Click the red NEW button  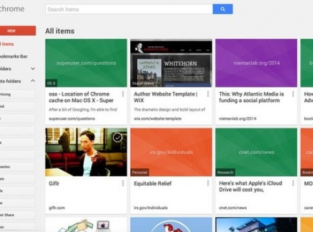click(x=18, y=31)
